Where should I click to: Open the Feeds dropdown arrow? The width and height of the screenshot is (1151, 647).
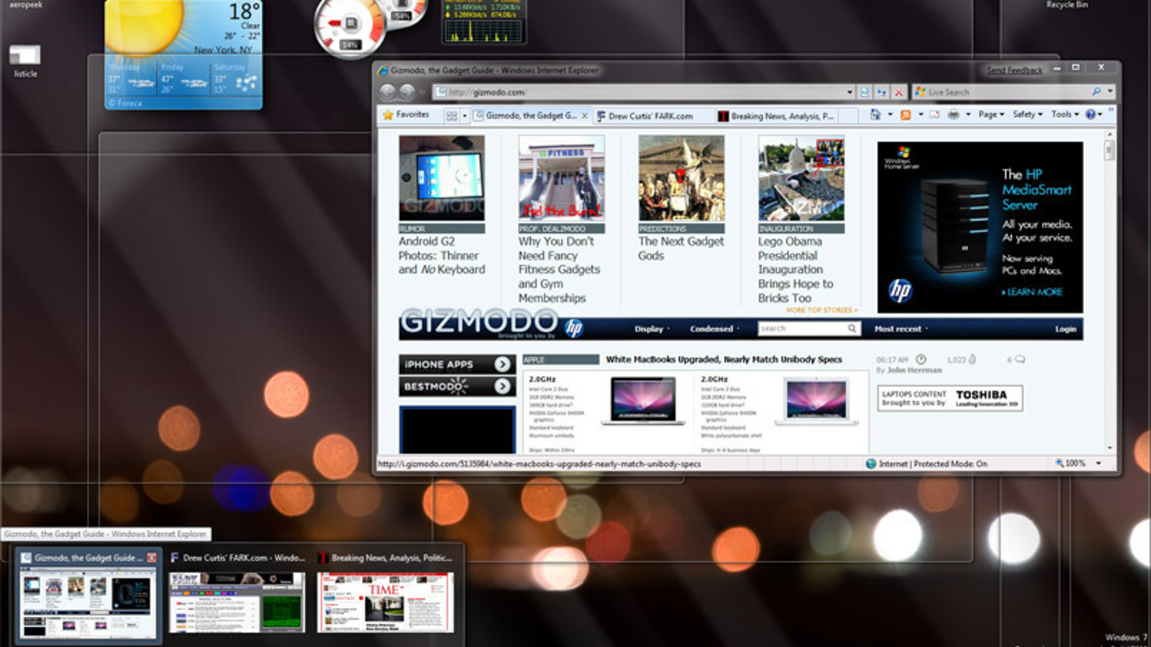pyautogui.click(x=920, y=114)
